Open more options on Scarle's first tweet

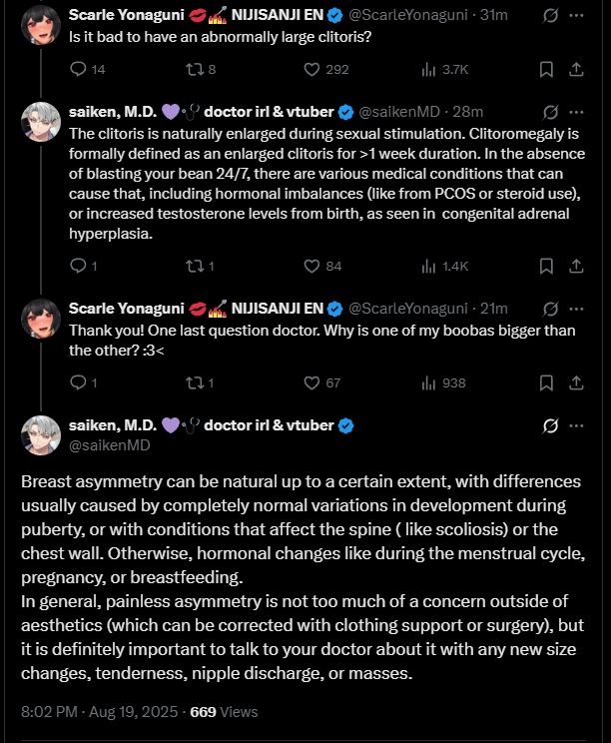577,16
